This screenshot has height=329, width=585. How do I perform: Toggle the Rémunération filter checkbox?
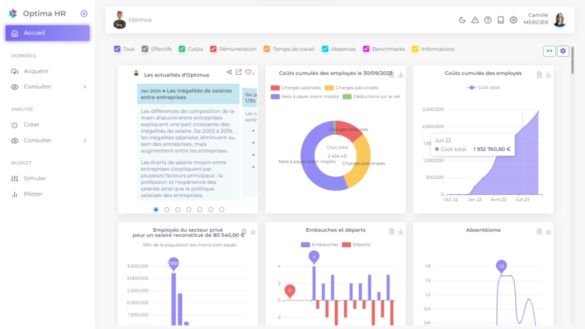pos(213,49)
